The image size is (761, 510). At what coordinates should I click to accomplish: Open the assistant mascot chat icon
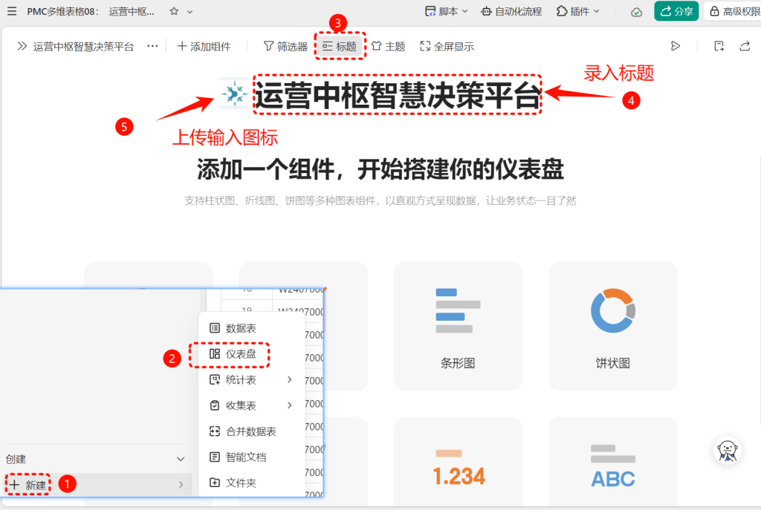(728, 451)
